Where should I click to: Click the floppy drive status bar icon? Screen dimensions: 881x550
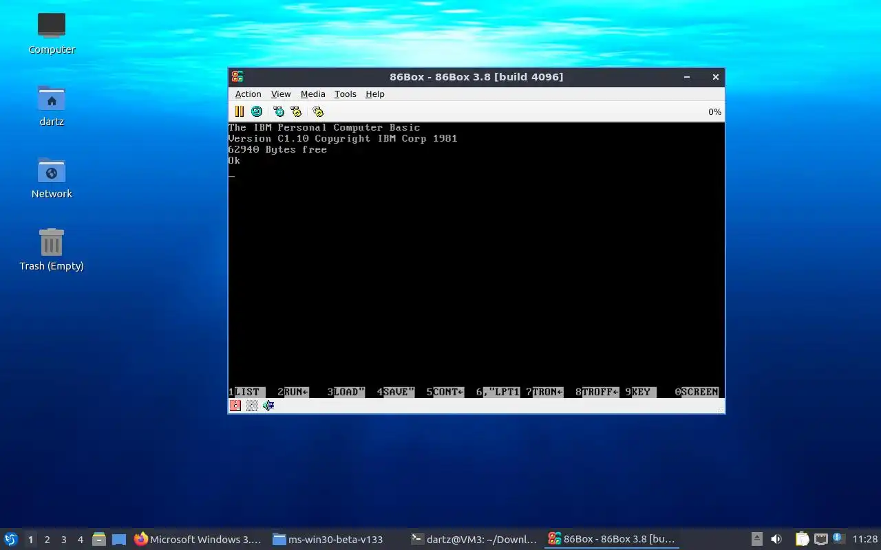[235, 406]
